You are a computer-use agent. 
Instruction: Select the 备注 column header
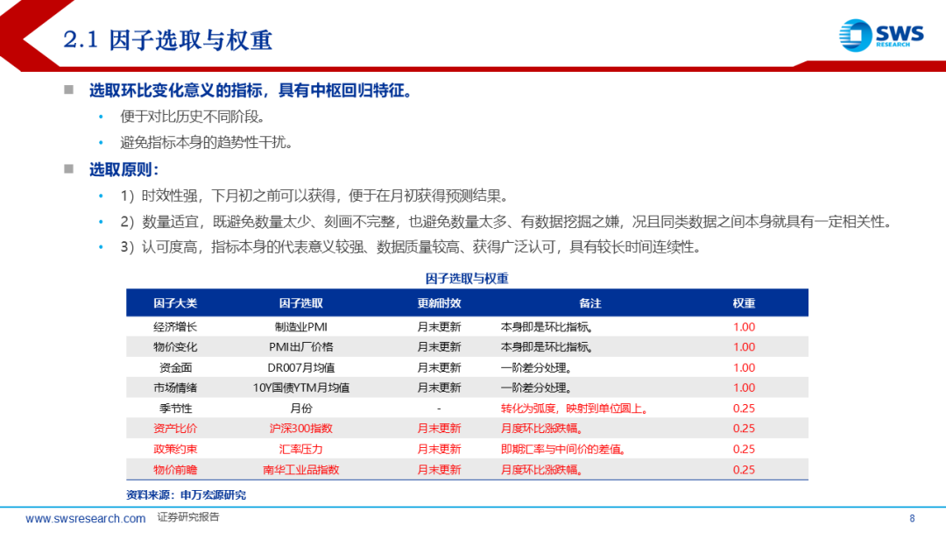click(x=589, y=303)
